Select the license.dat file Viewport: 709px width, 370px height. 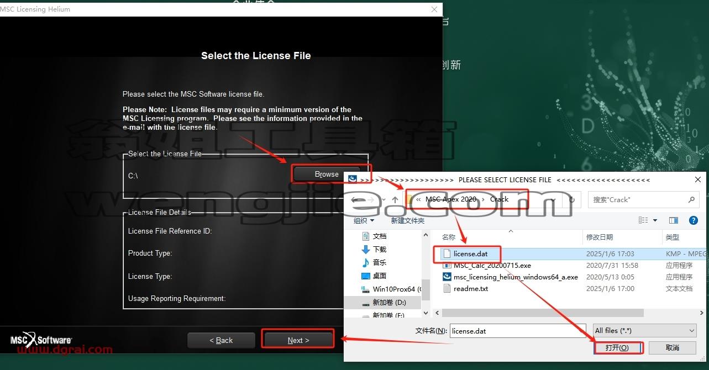click(x=470, y=254)
